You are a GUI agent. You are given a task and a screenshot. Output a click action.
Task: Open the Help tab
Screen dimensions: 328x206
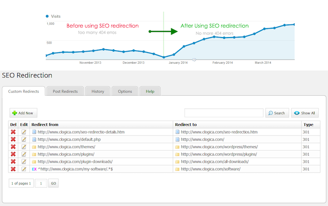150,91
